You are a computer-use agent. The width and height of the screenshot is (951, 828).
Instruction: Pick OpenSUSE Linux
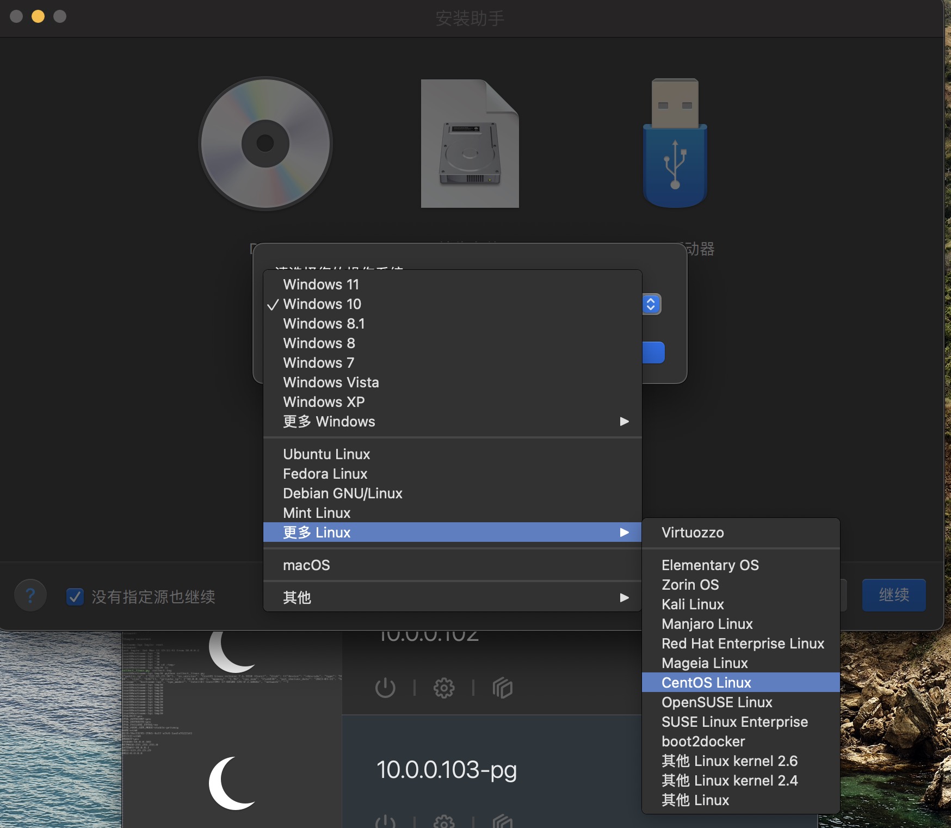pos(741,702)
